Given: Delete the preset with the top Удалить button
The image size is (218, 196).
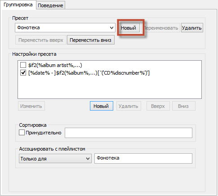Looking at the screenshot, I should (192, 28).
